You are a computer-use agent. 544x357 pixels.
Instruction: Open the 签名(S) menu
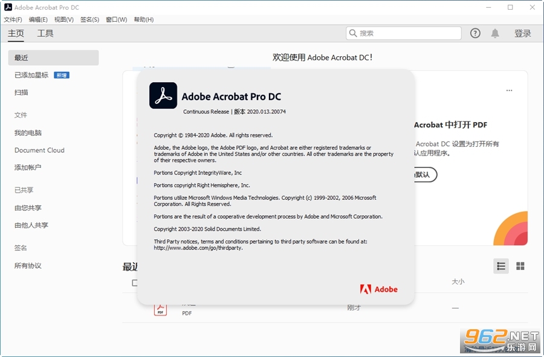click(x=89, y=20)
